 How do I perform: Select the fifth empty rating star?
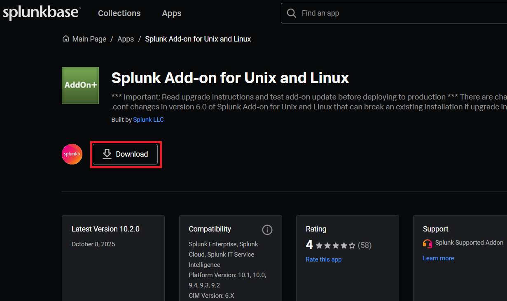click(352, 245)
